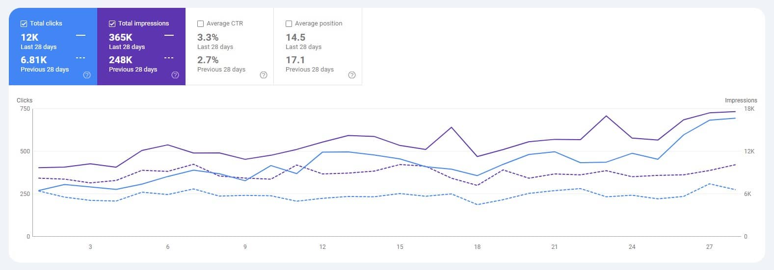Click the dashed line legend on impressions card
774x270 pixels.
169,58
